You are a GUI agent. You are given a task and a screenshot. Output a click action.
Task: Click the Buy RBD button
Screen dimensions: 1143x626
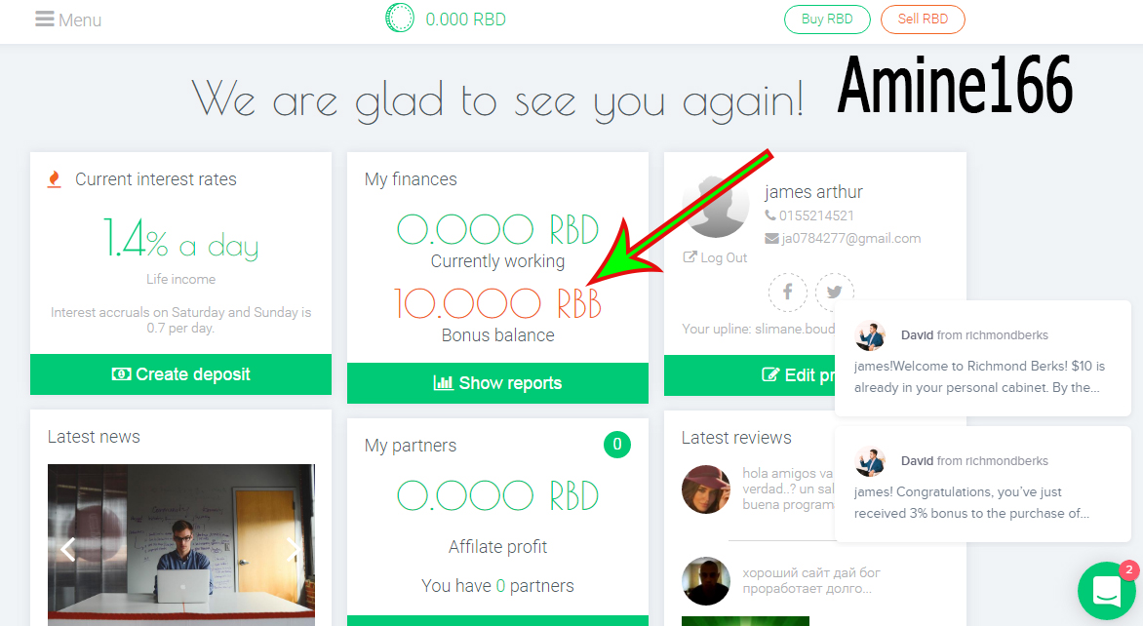pyautogui.click(x=827, y=19)
